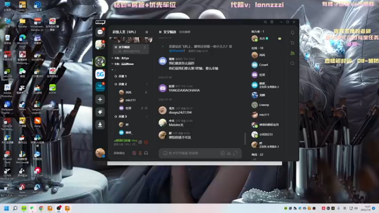Open KOOK home direct messages icon
The image size is (379, 213).
[x=100, y=32]
